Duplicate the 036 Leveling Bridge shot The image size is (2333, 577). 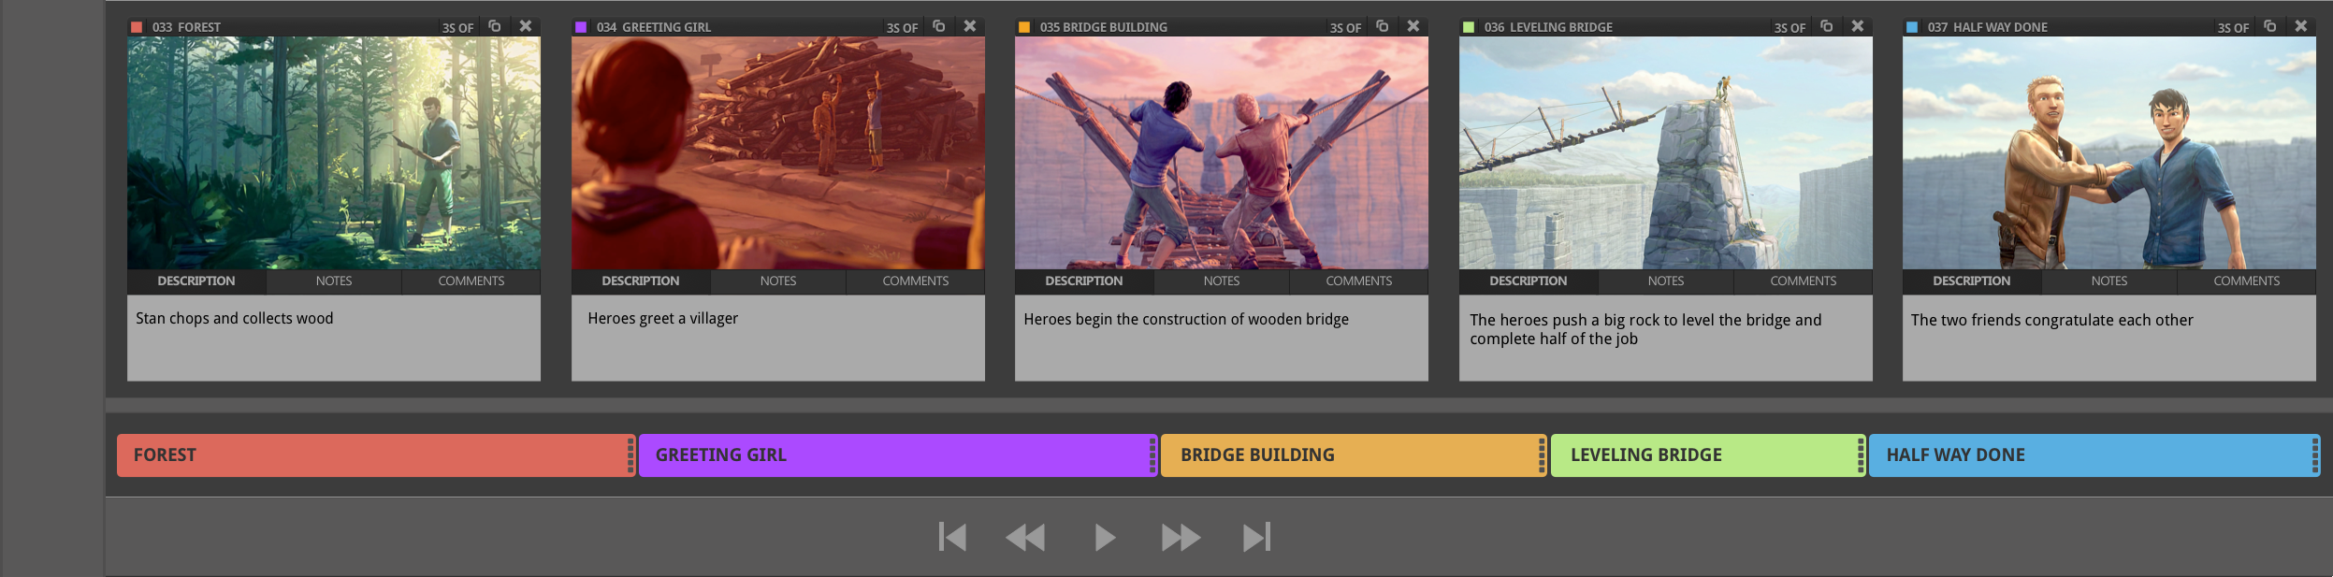(1827, 26)
